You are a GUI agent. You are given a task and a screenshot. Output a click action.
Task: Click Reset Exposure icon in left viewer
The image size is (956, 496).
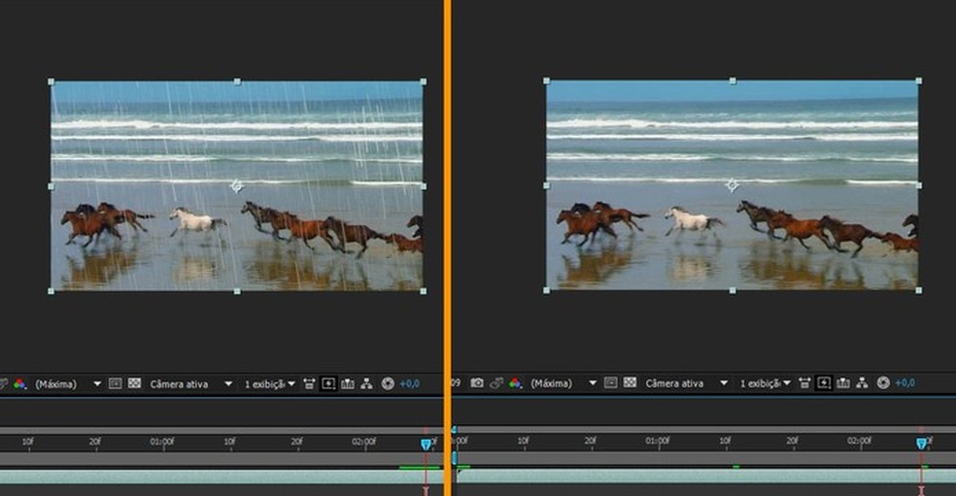(x=388, y=383)
